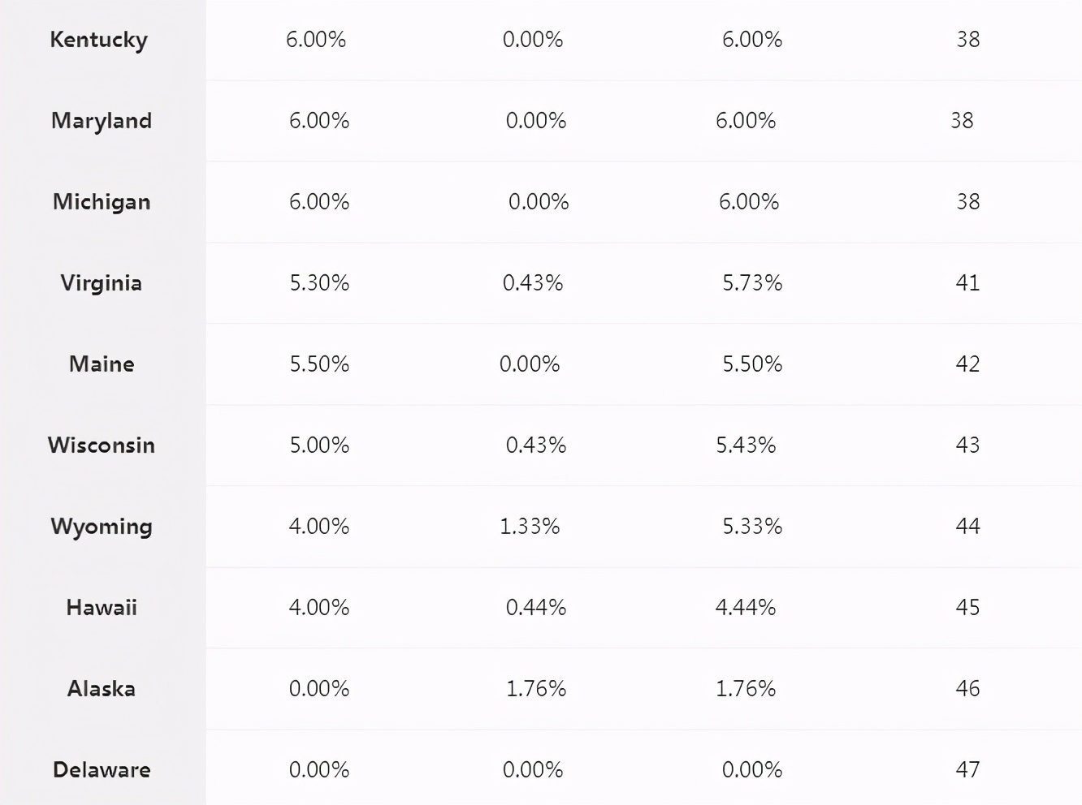Click the Maine row label
1082x805 pixels.
pos(102,364)
